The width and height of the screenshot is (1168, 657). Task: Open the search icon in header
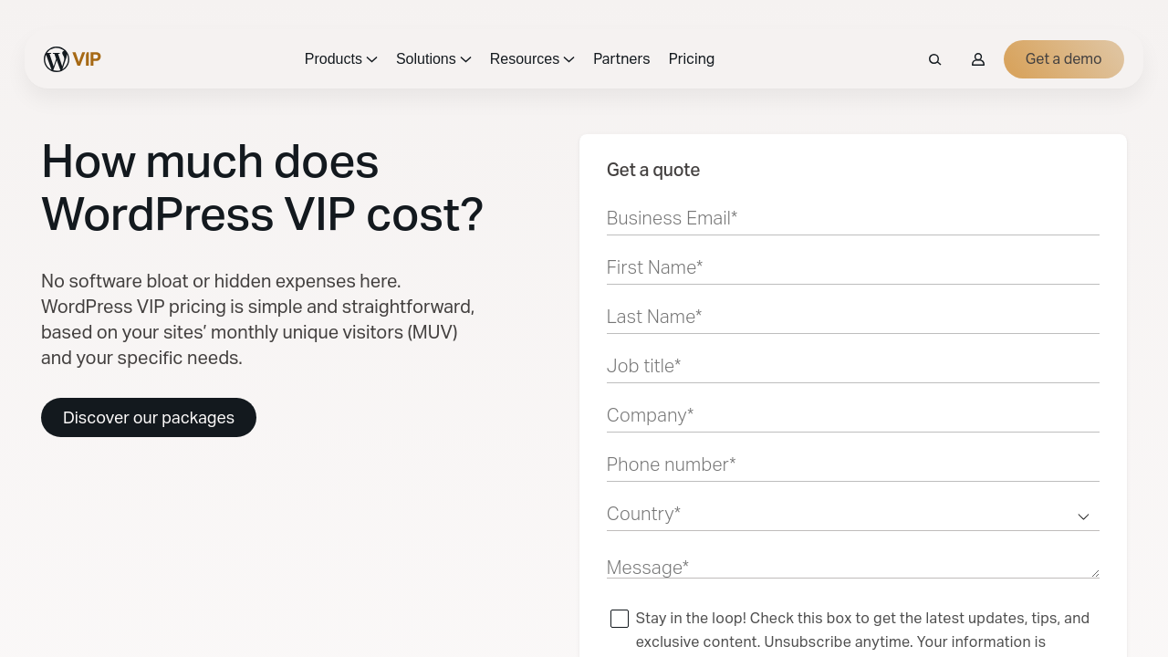click(934, 59)
